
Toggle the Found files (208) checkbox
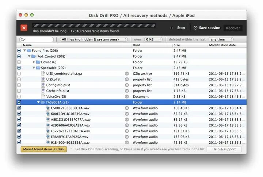19,50
